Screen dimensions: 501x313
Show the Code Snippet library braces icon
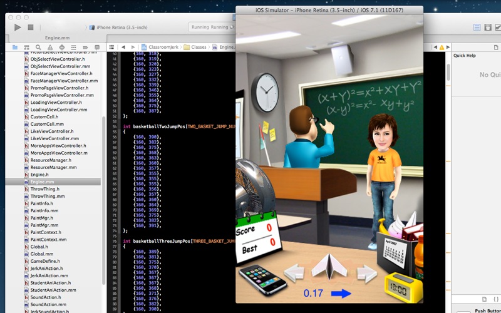(x=496, y=299)
